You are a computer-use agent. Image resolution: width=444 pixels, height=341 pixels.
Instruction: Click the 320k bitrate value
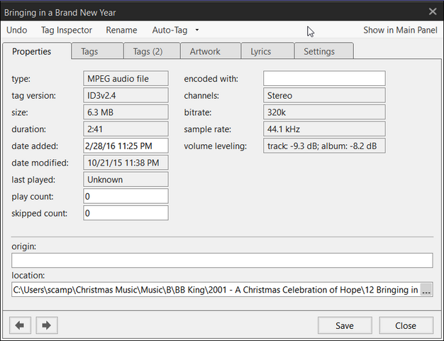pos(324,112)
